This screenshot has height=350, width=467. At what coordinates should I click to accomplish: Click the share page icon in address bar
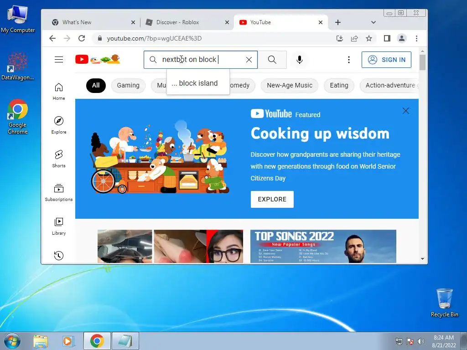[354, 38]
